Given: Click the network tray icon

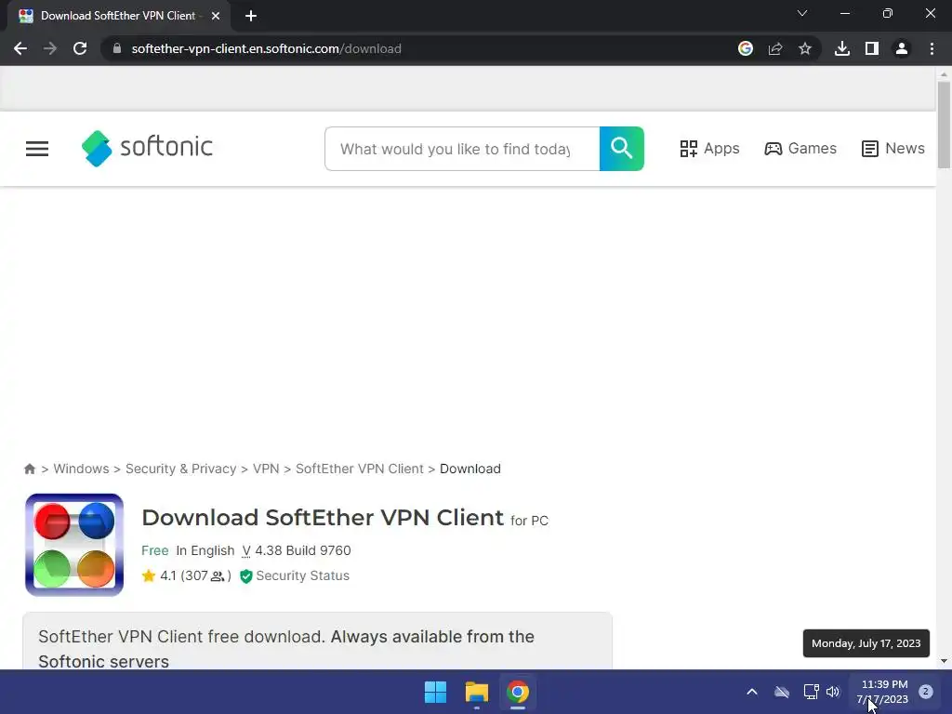Looking at the screenshot, I should (x=811, y=692).
